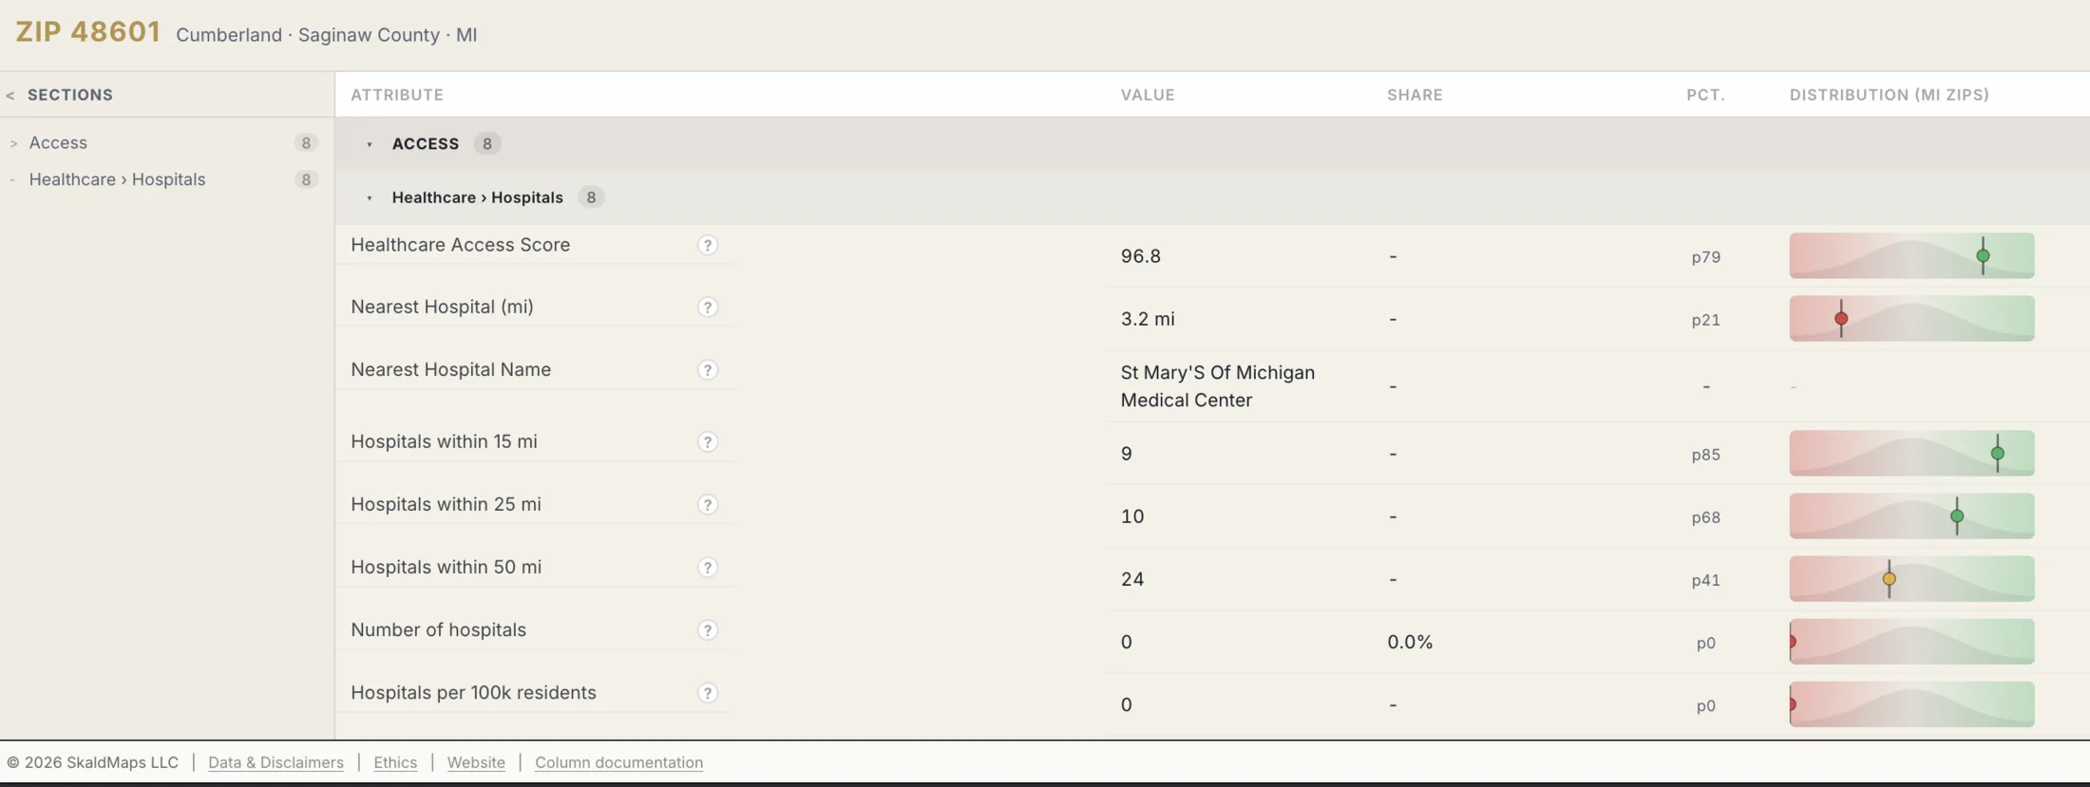Click the Hospitals within 15 mi distribution chart
This screenshot has height=787, width=2090.
[1911, 453]
